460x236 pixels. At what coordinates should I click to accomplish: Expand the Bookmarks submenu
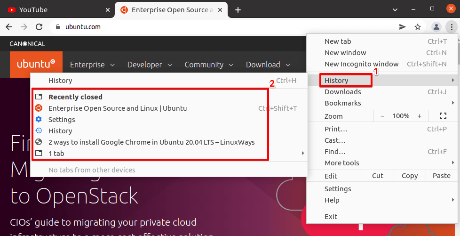[x=382, y=103]
